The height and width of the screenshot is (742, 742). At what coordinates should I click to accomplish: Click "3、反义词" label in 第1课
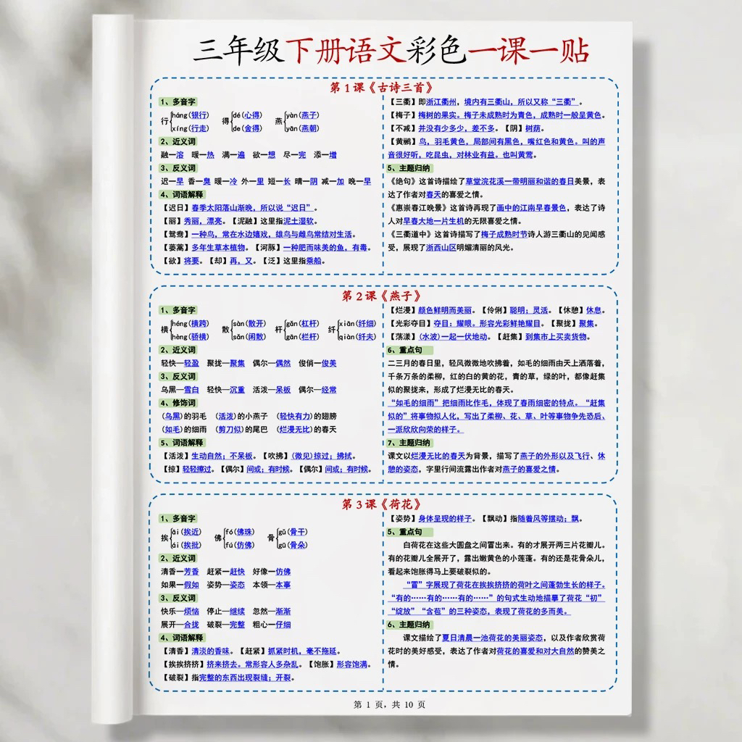[178, 168]
